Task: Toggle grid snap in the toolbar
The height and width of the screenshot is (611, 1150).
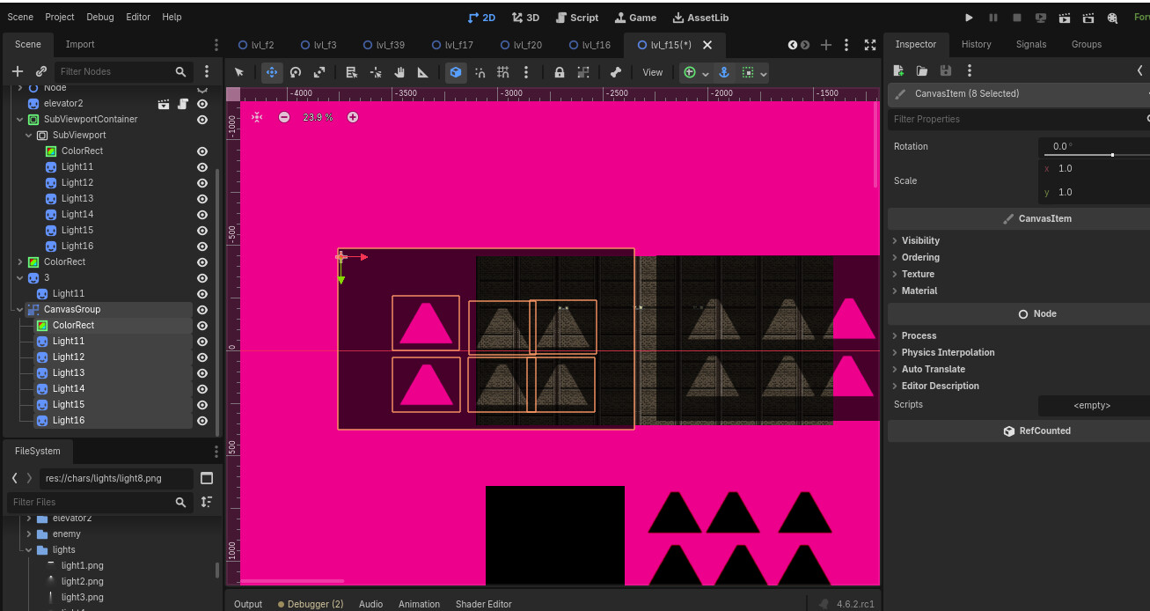Action: 502,72
